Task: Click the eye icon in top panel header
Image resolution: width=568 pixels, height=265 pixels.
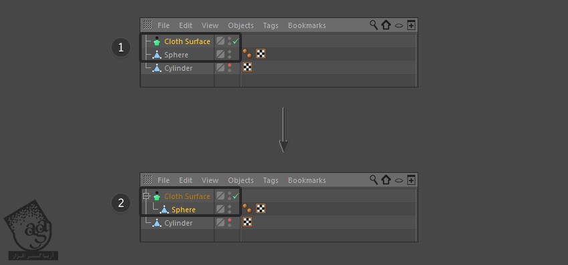Action: (x=399, y=26)
